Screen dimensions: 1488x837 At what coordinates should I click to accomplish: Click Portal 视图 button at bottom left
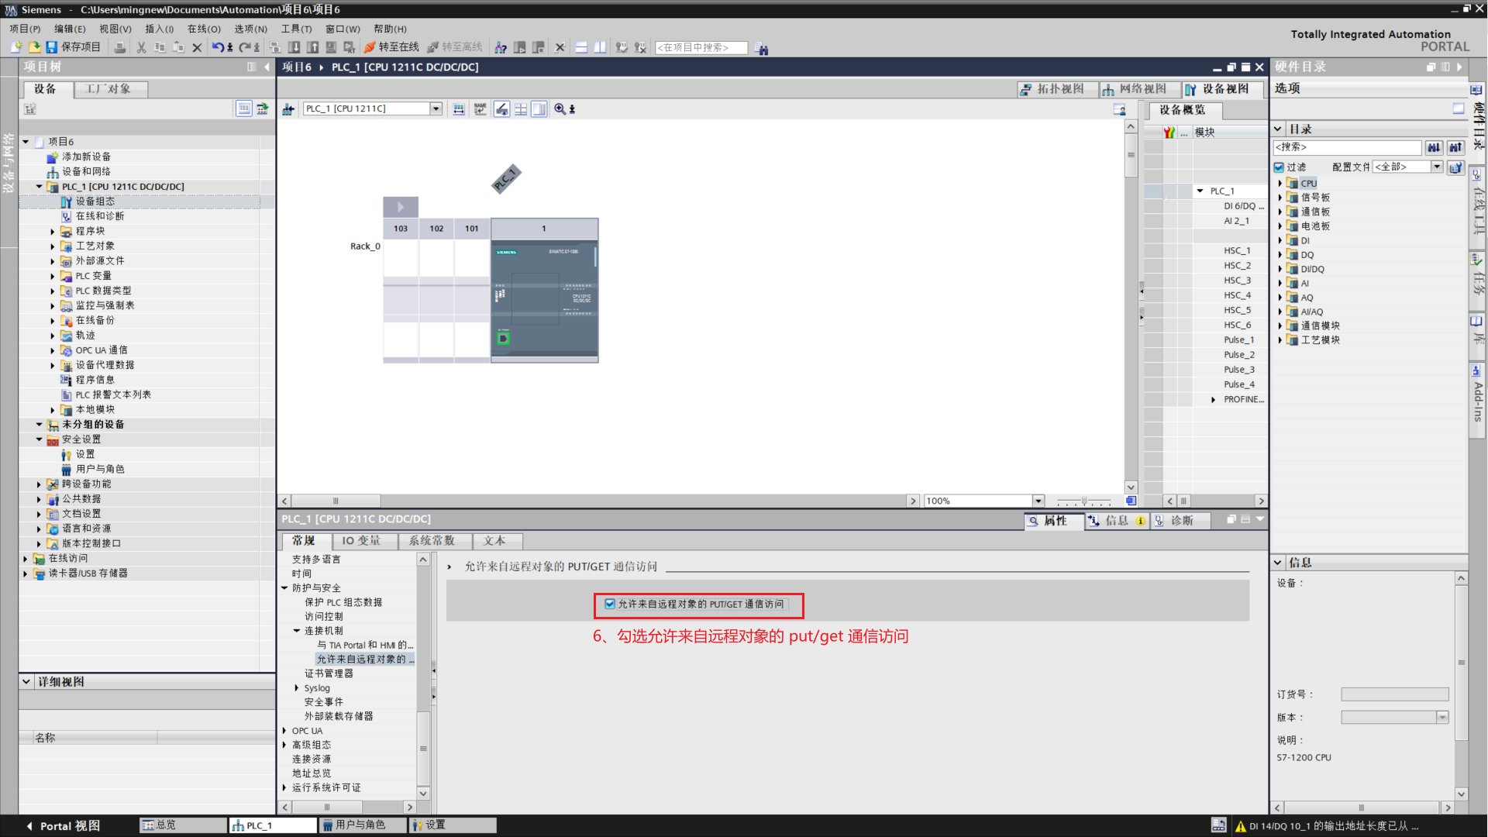coord(62,826)
